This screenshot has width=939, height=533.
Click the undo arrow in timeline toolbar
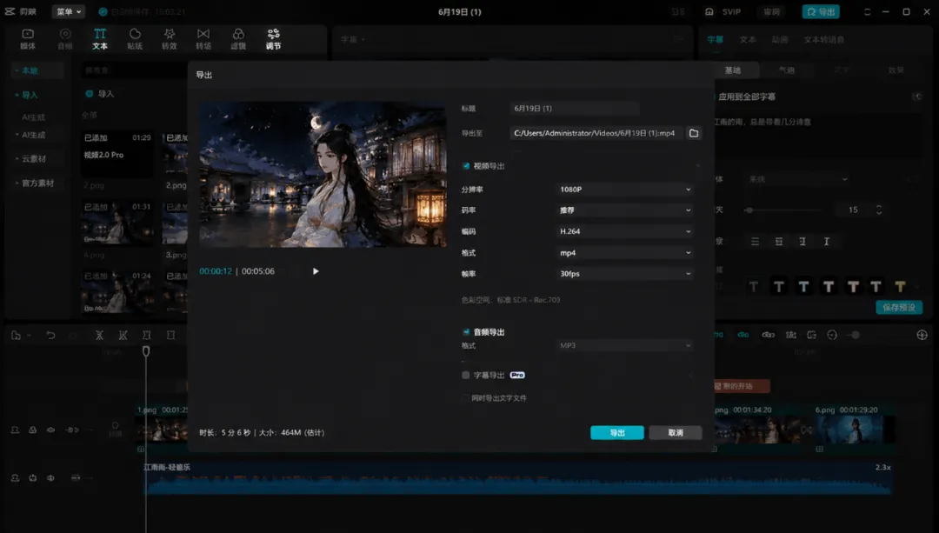(50, 336)
